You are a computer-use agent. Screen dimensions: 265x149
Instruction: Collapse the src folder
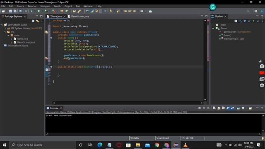(5, 32)
